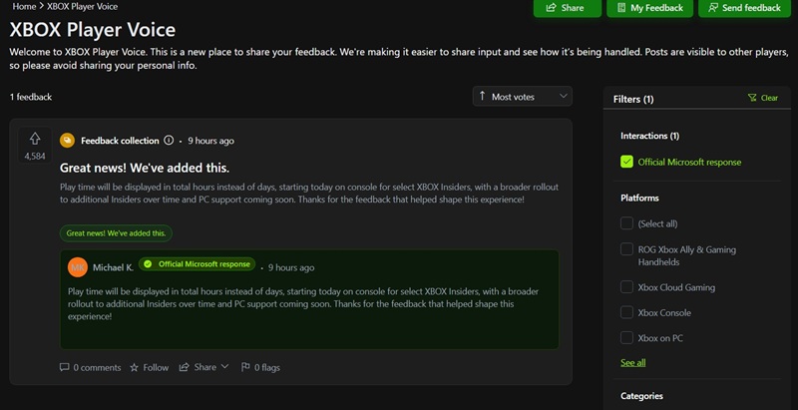Image resolution: width=798 pixels, height=410 pixels.
Task: Open the 0 comments link
Action: click(90, 367)
